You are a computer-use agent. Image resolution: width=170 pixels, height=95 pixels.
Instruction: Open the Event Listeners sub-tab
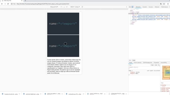tap(138, 63)
